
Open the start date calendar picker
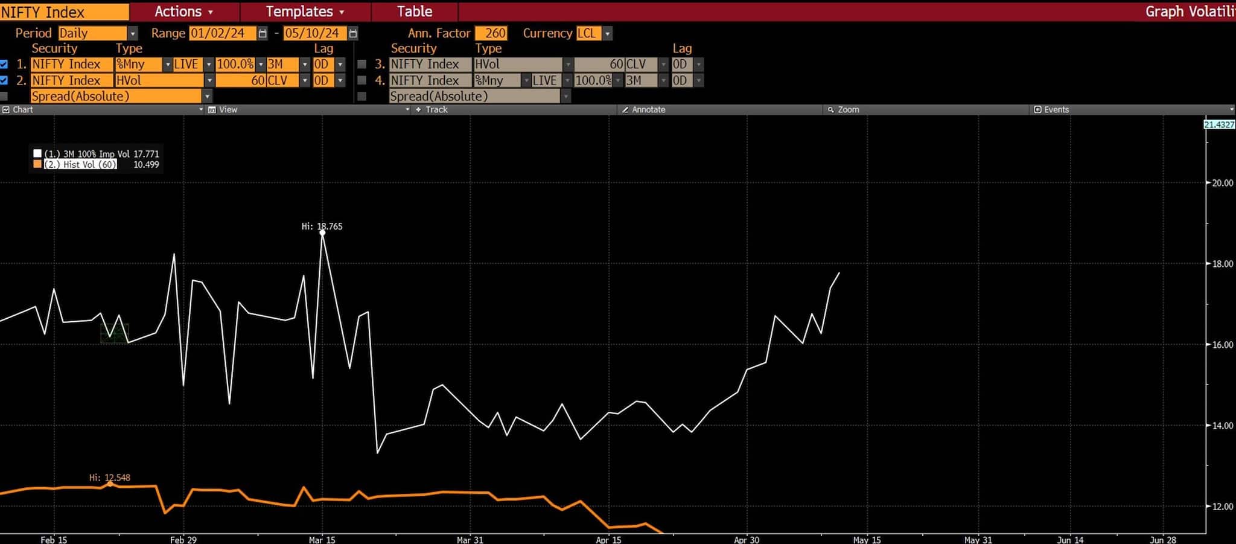[x=262, y=33]
